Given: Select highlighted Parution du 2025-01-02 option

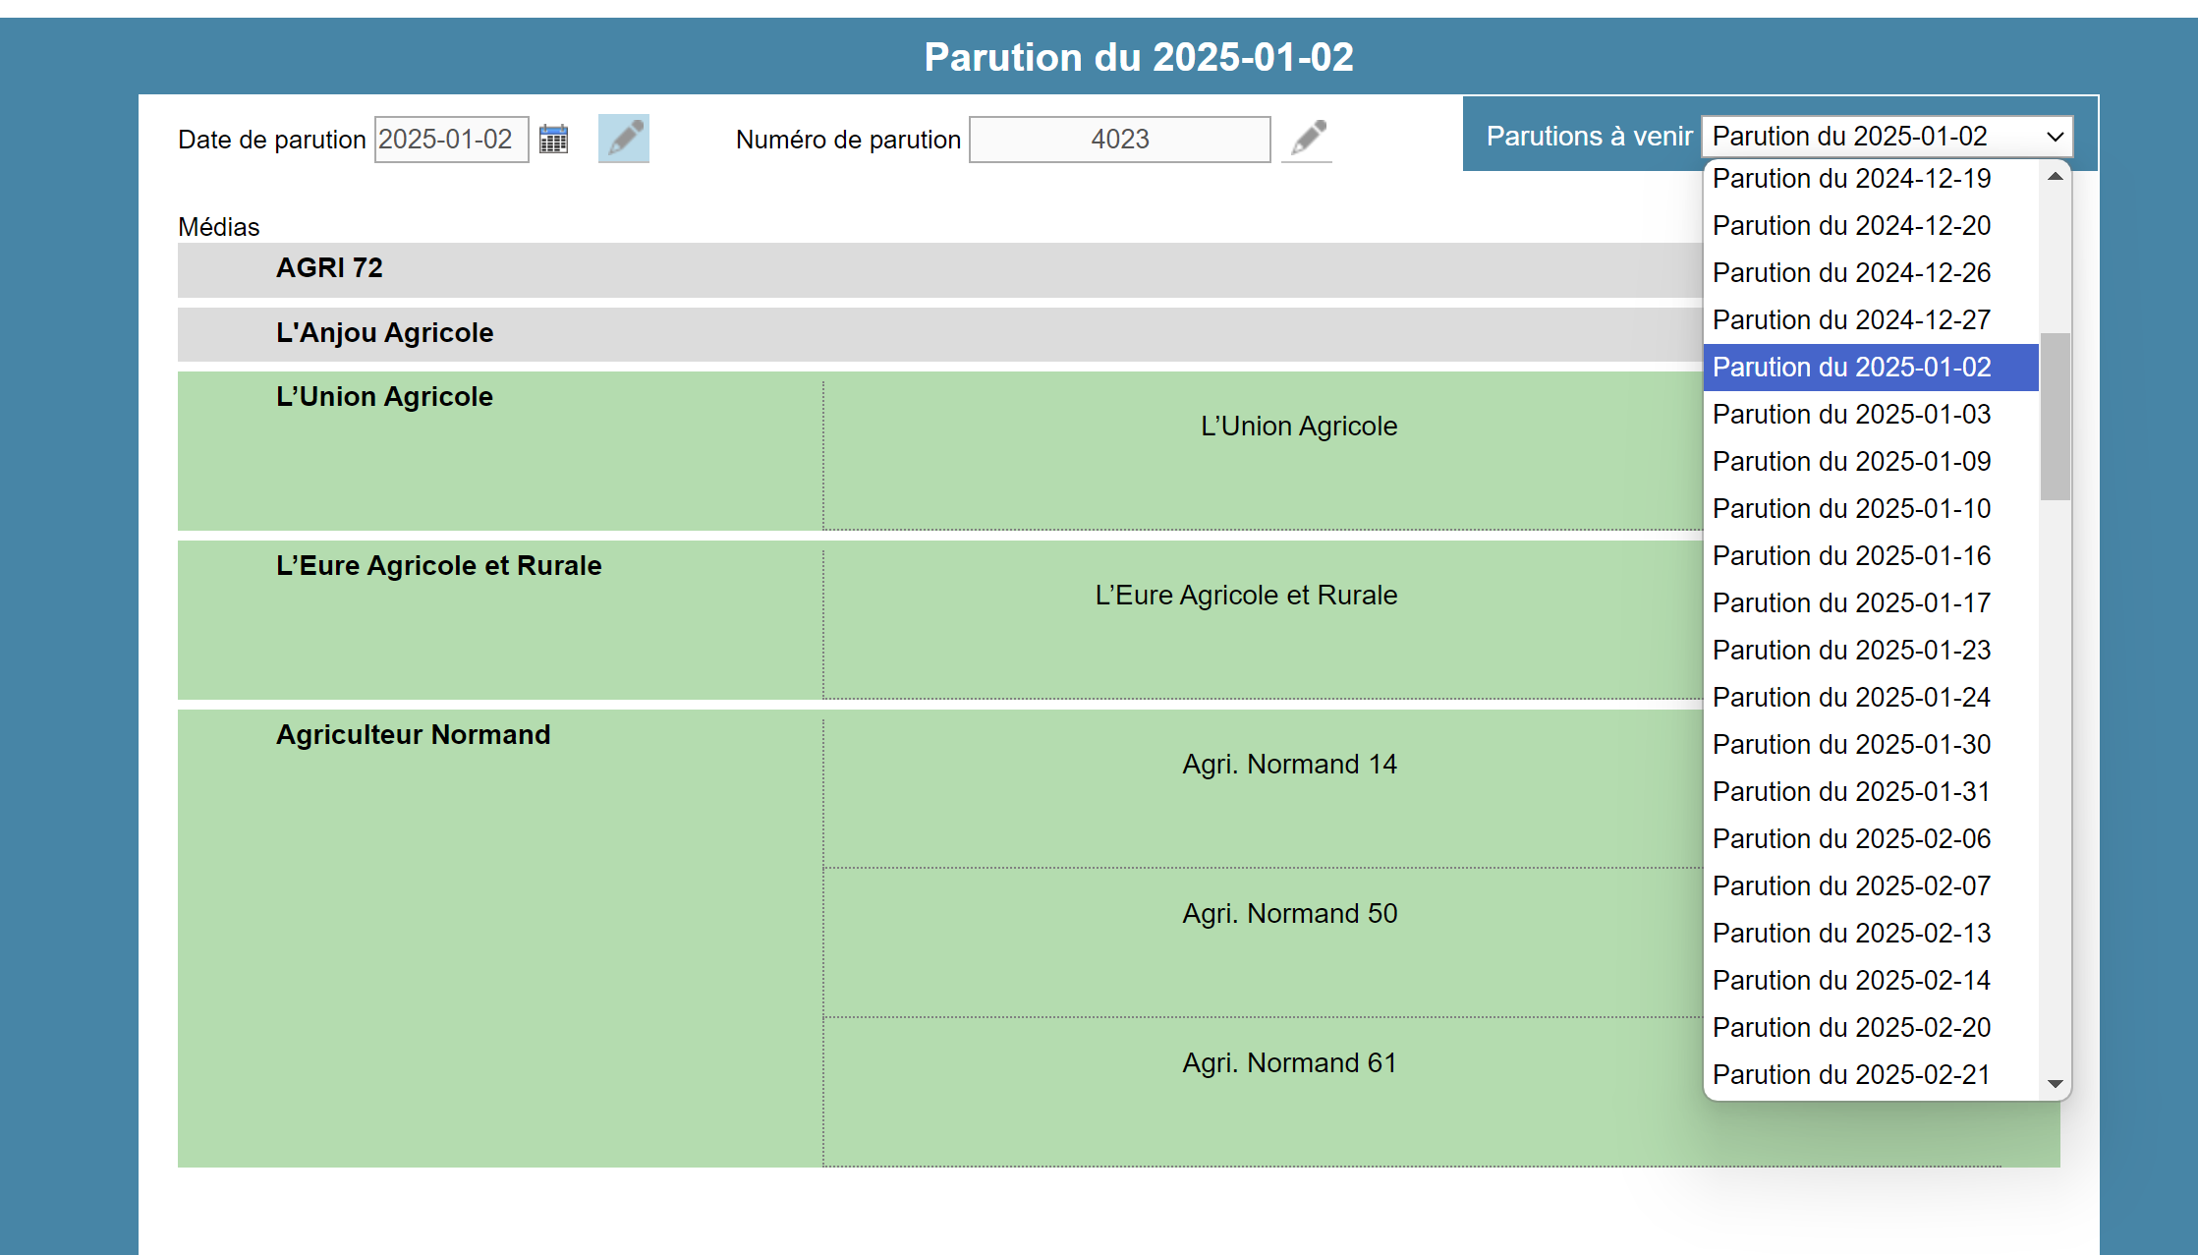Looking at the screenshot, I should [x=1851, y=368].
